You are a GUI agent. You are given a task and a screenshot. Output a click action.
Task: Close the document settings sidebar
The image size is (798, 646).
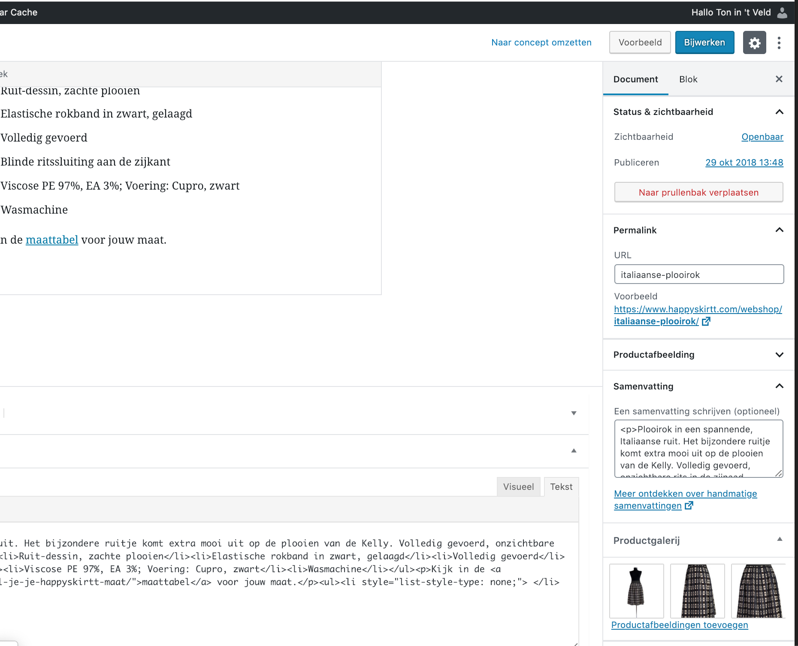[x=779, y=79]
